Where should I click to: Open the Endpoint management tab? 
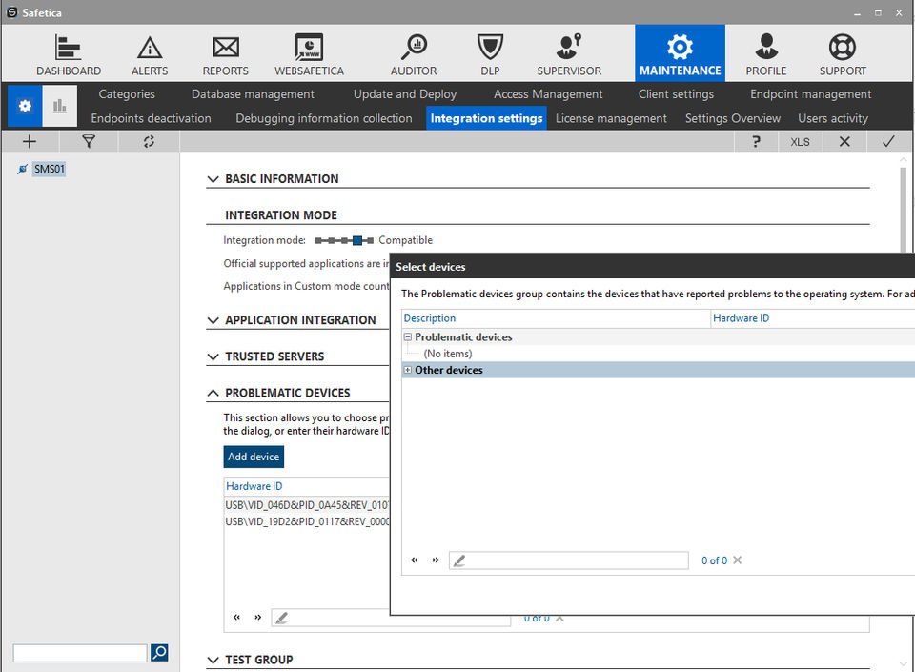point(810,94)
